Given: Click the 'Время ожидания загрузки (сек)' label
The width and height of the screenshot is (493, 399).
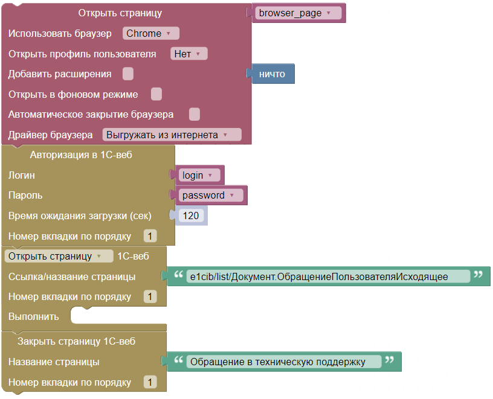Looking at the screenshot, I should pos(80,216).
